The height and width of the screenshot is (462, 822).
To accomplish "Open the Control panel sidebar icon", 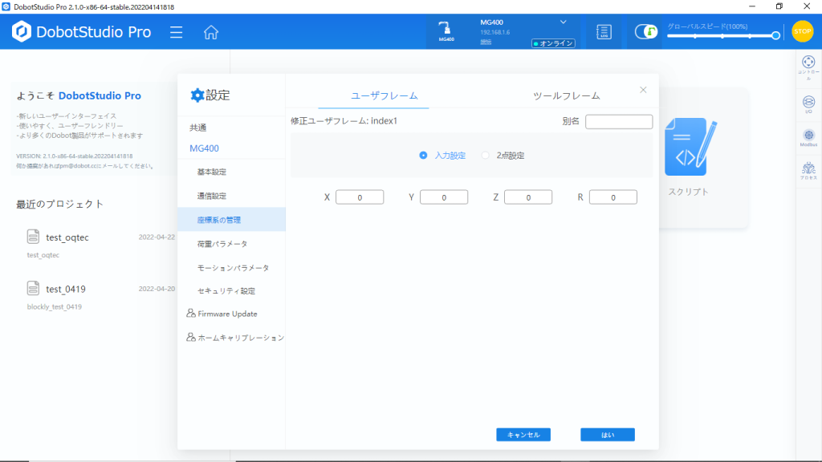I will pyautogui.click(x=808, y=67).
